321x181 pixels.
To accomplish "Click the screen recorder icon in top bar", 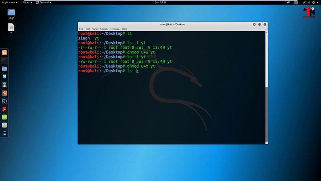I will pyautogui.click(x=288, y=2).
